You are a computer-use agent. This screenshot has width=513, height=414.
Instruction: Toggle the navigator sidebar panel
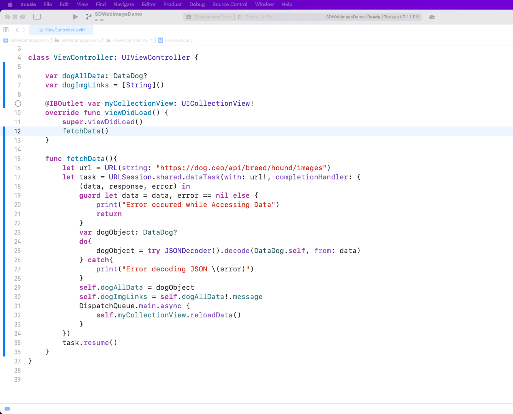tap(37, 17)
